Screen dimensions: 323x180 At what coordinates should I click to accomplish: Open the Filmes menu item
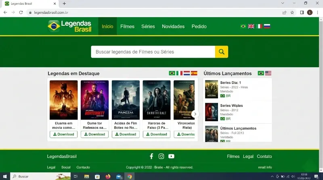(127, 26)
